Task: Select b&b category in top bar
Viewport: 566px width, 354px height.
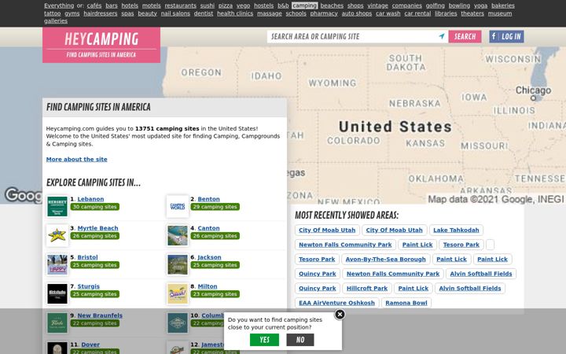Action: 283,6
